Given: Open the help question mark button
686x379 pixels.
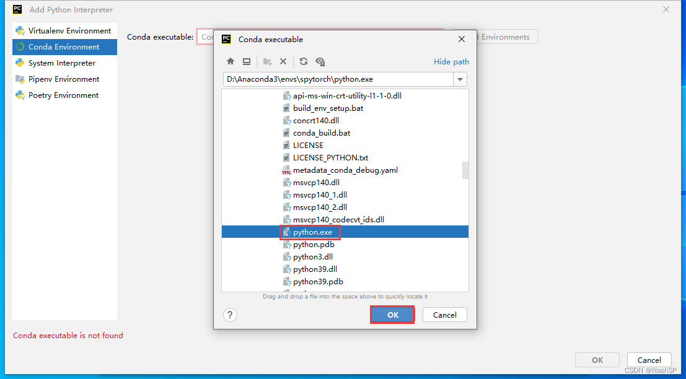Looking at the screenshot, I should tap(230, 315).
